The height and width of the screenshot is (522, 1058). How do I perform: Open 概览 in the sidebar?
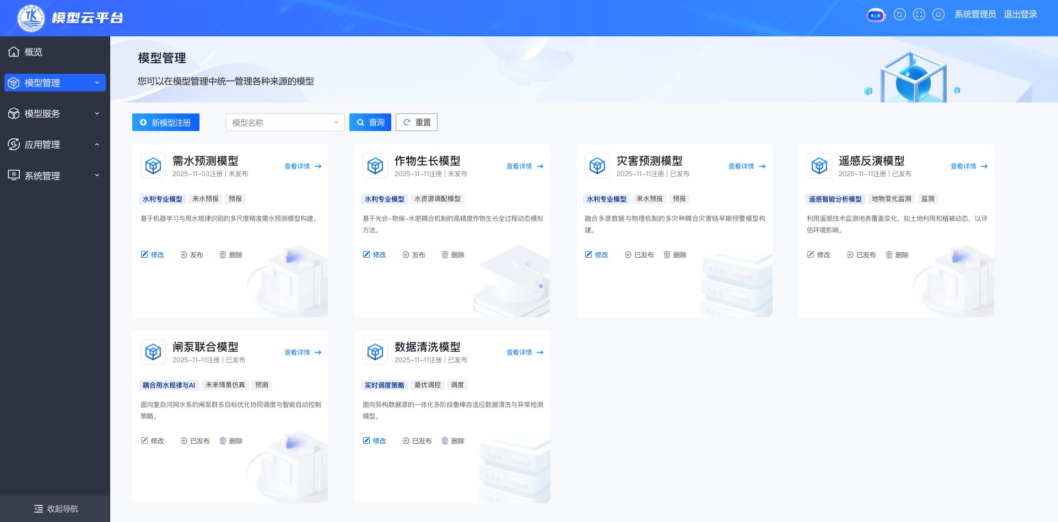pos(55,52)
